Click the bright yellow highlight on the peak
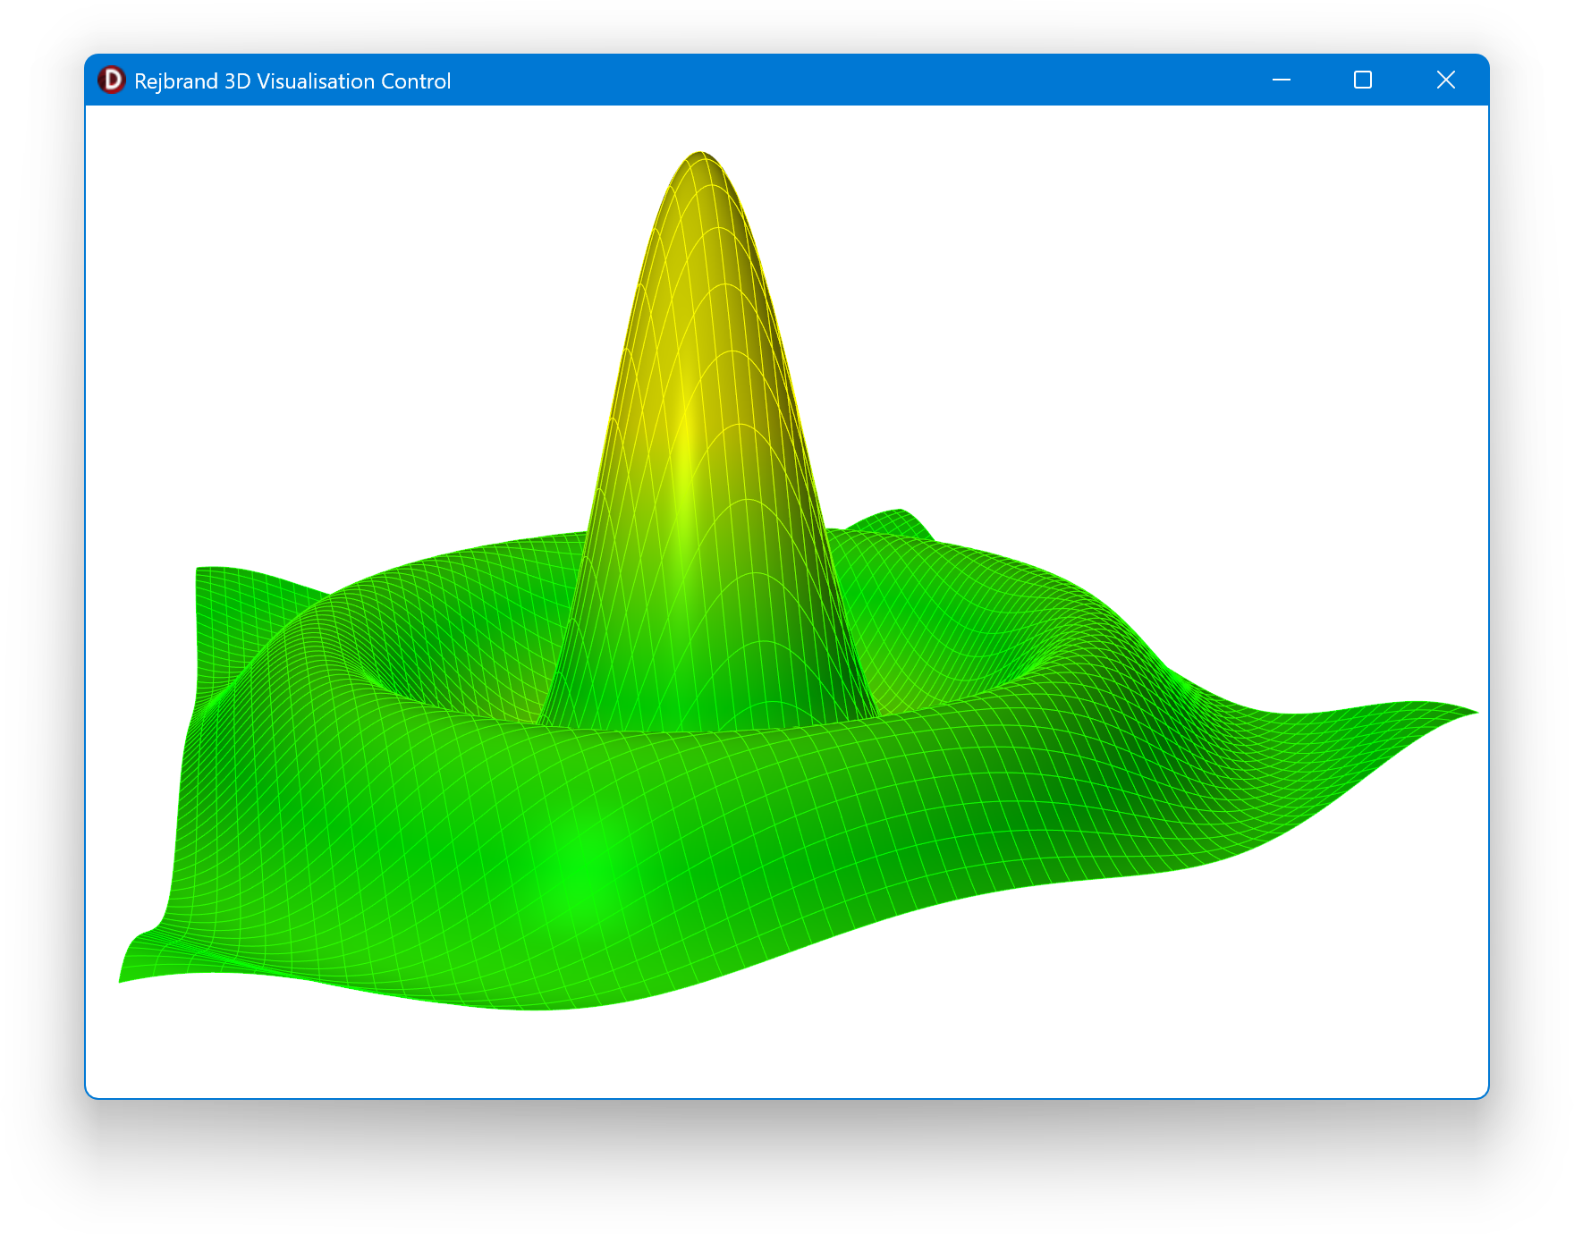 pos(687,447)
